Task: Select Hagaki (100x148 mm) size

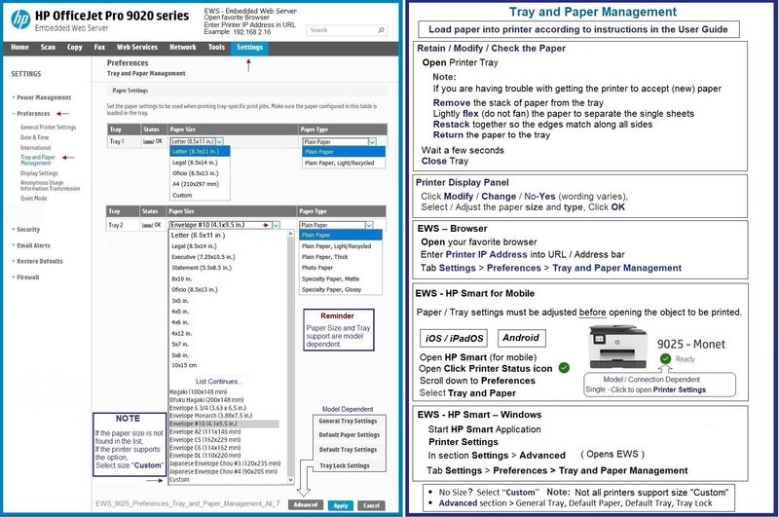Action: pyautogui.click(x=199, y=391)
